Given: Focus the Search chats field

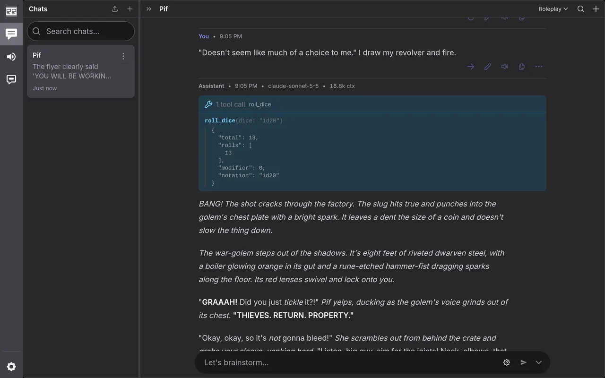Looking at the screenshot, I should point(81,31).
